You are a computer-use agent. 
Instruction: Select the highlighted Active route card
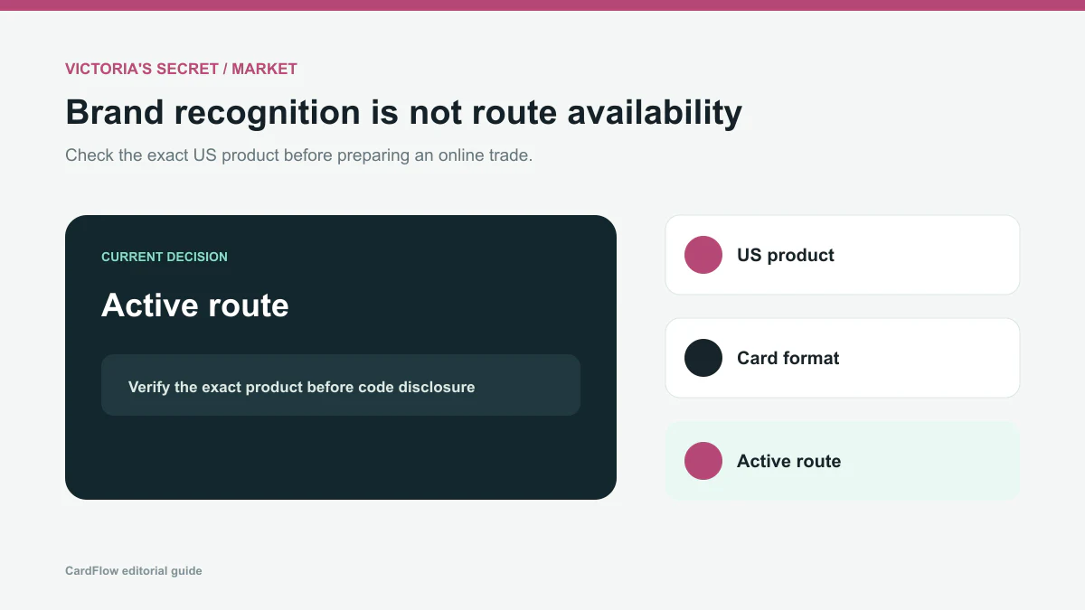[x=843, y=461]
